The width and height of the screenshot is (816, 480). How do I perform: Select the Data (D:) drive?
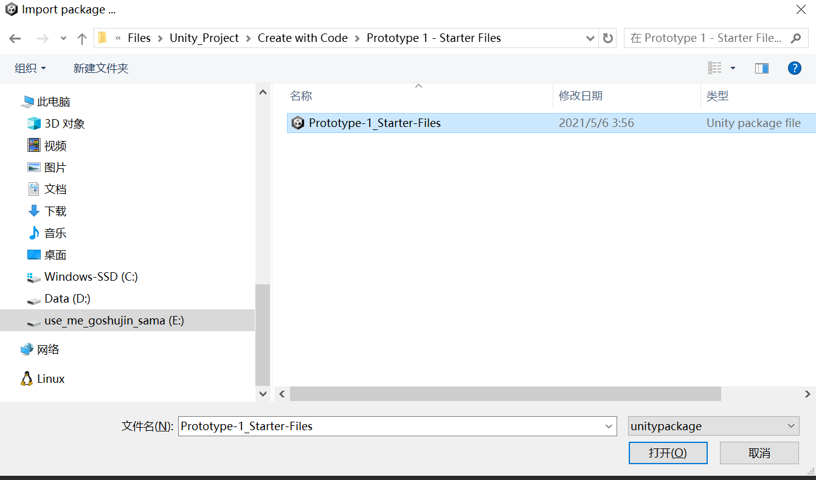click(59, 298)
